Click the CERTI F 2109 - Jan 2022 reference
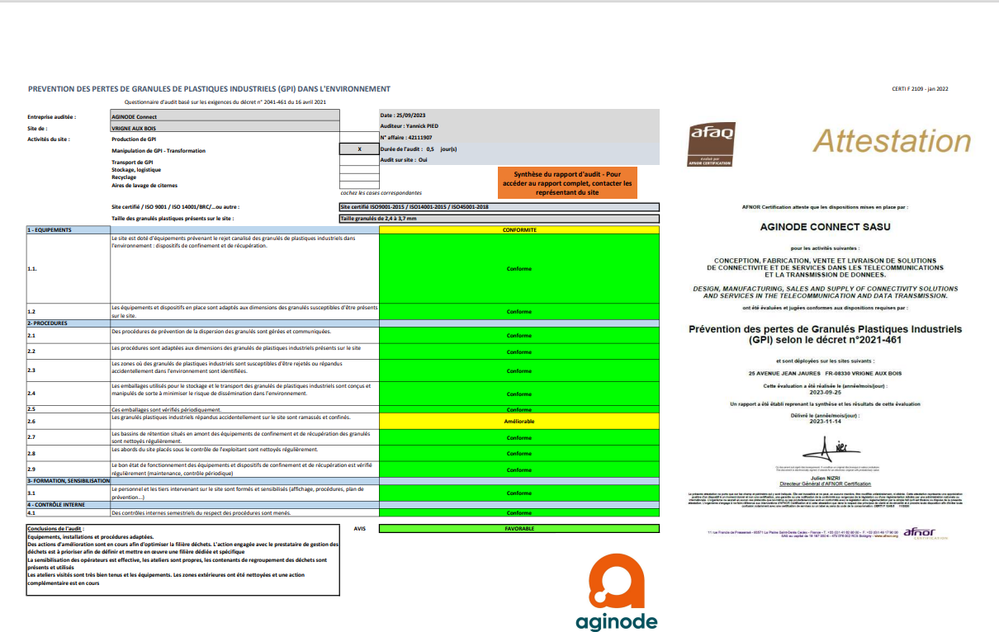 click(x=920, y=89)
